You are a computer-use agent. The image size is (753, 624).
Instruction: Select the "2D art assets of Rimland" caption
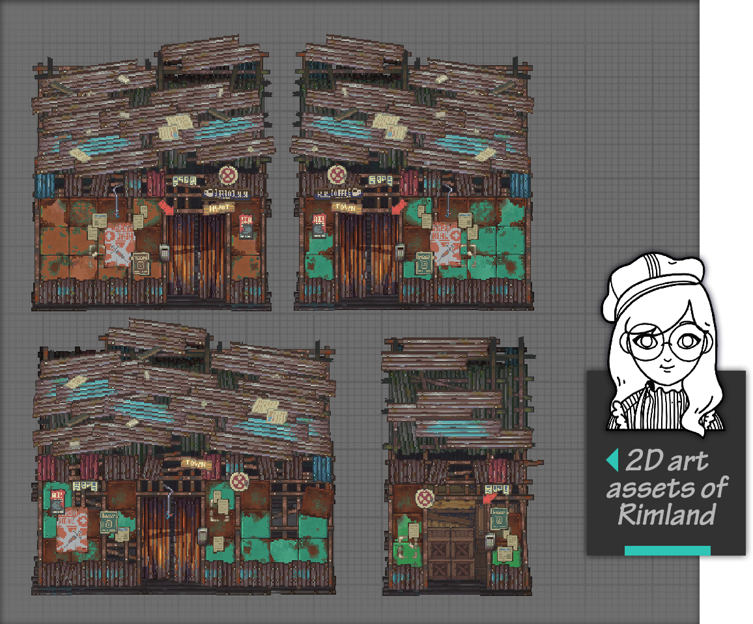click(x=667, y=488)
